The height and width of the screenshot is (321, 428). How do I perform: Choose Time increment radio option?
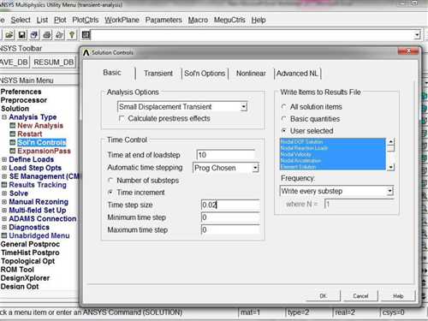(x=110, y=193)
